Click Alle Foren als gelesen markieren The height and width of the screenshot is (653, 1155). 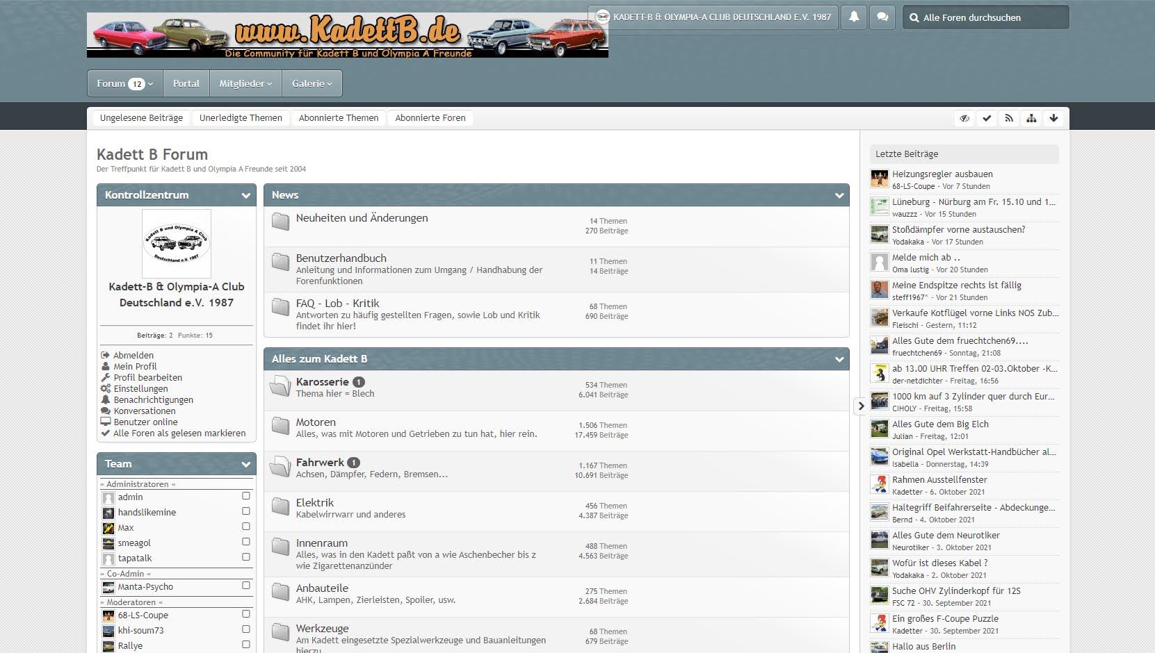[179, 433]
